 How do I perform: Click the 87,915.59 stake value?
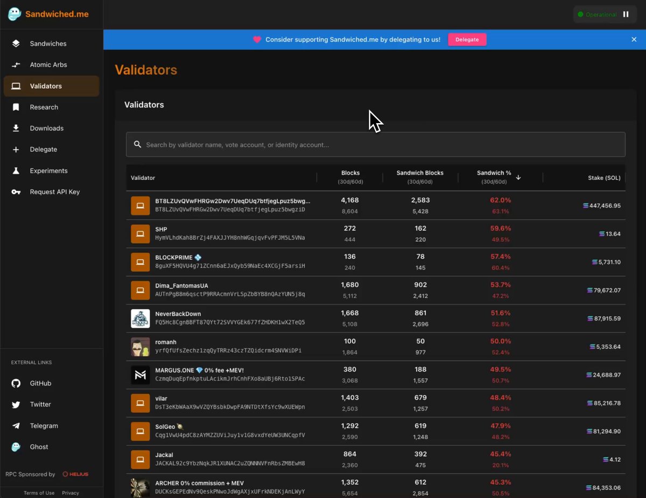(x=607, y=318)
